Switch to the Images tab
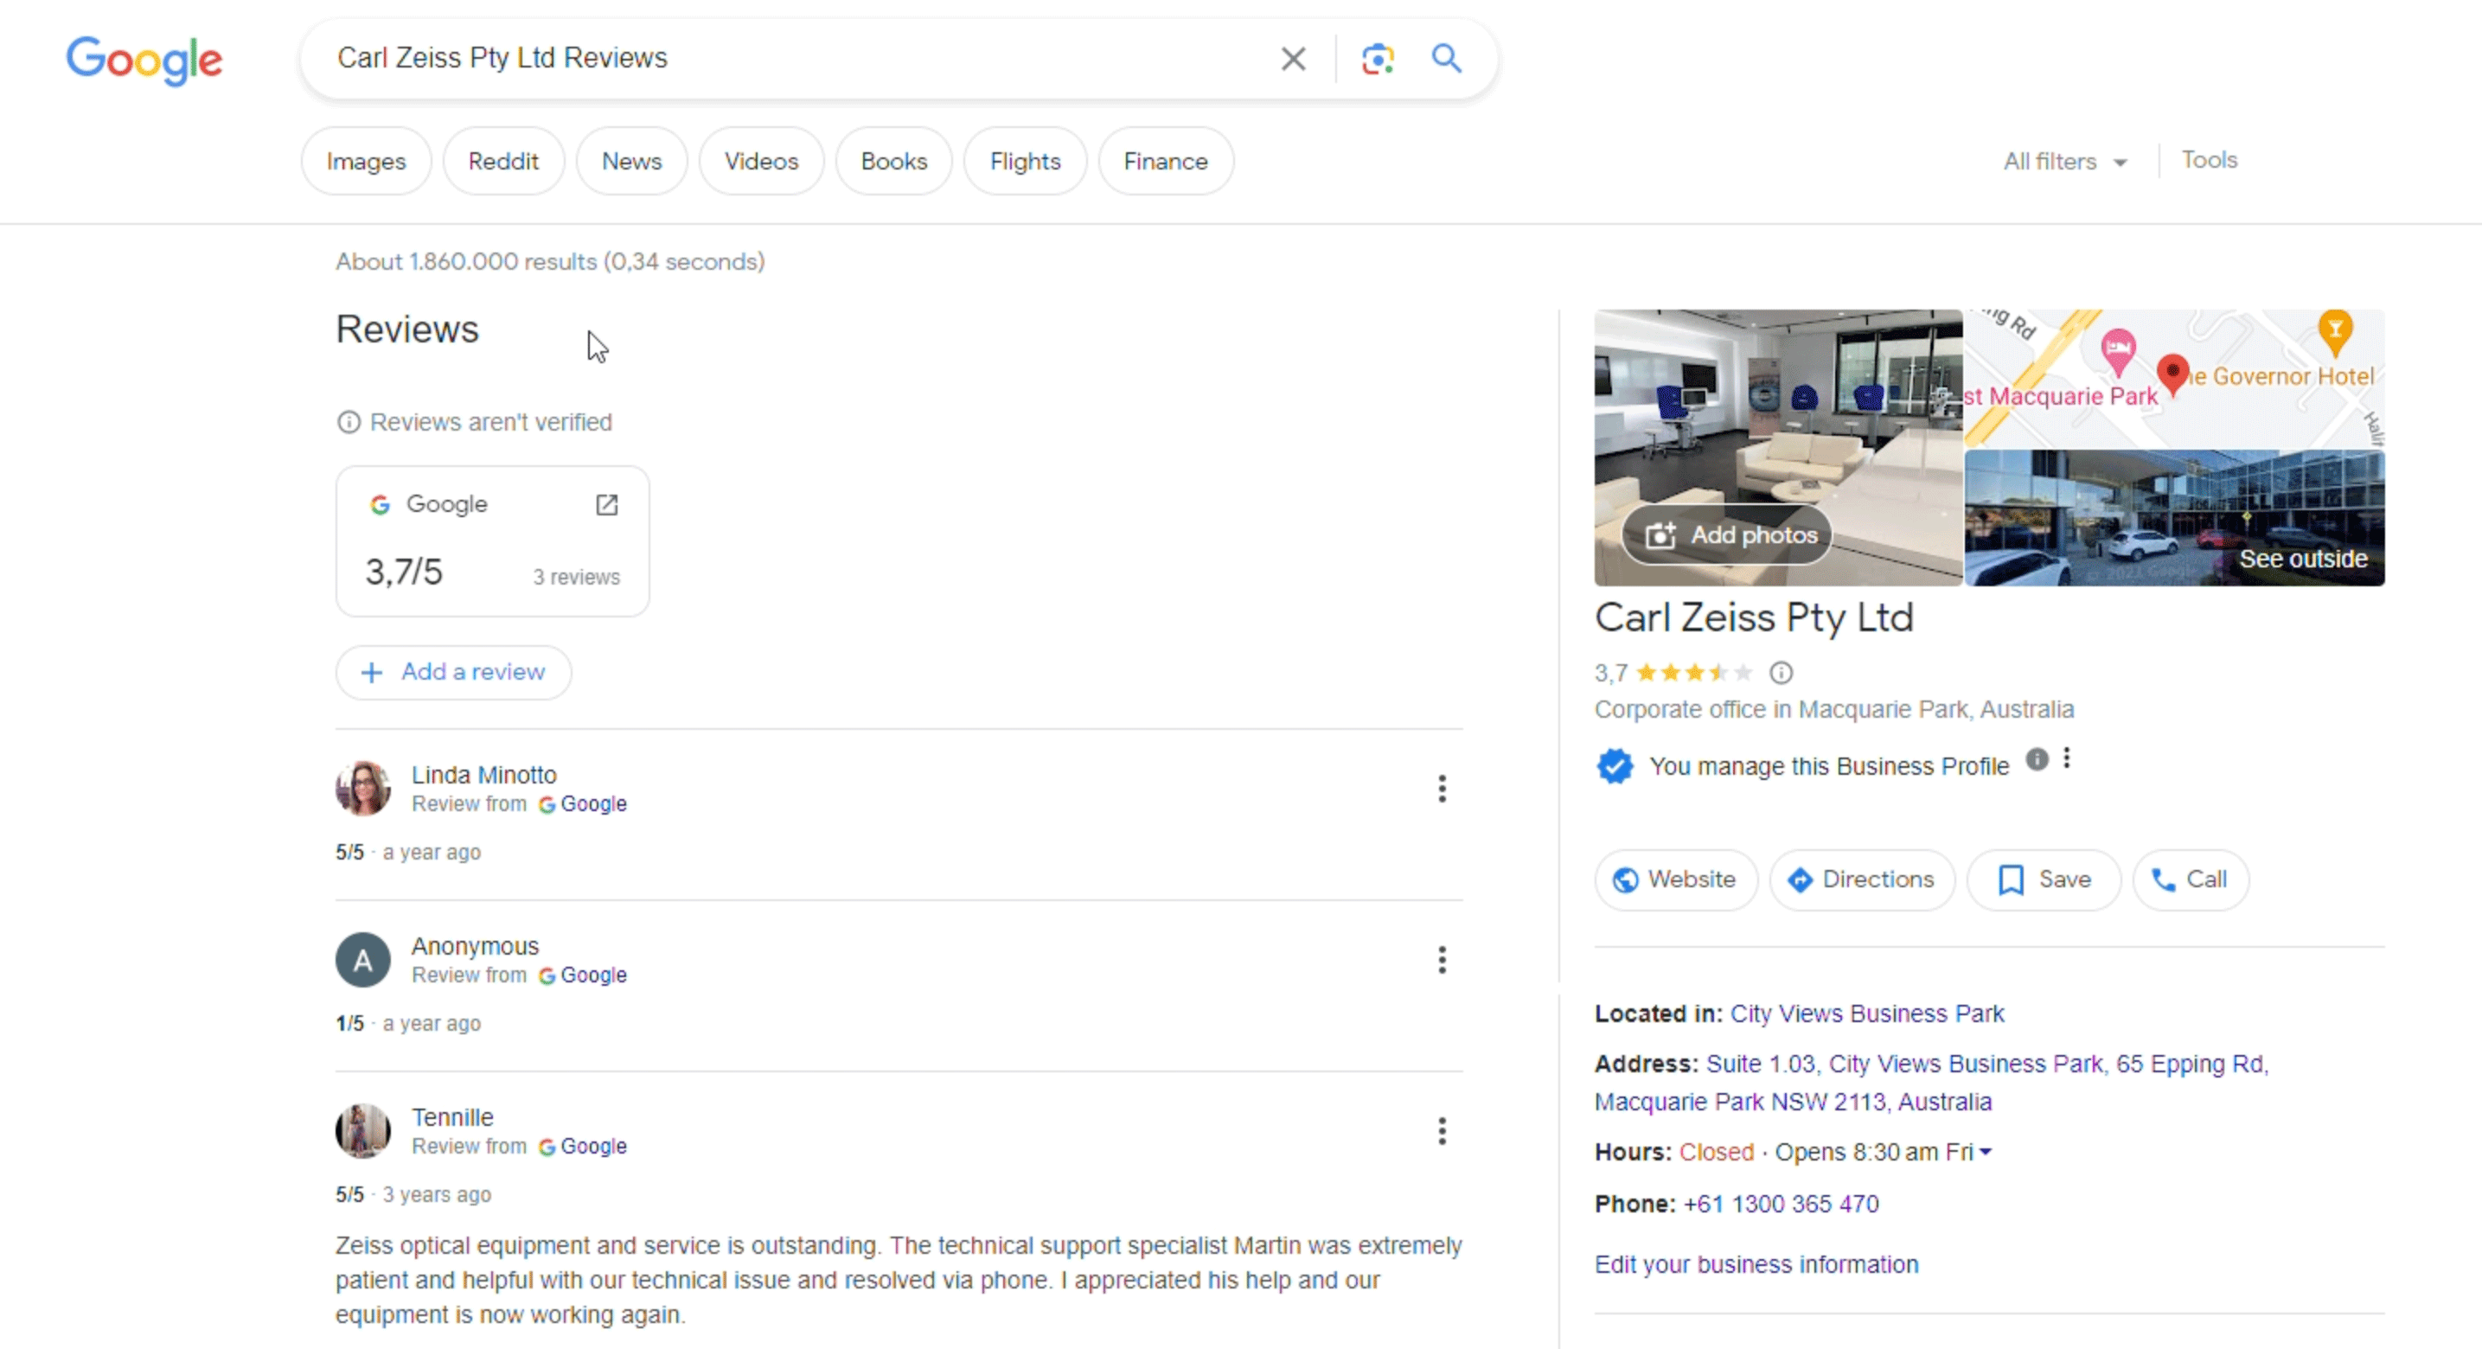The image size is (2482, 1349). [x=365, y=161]
